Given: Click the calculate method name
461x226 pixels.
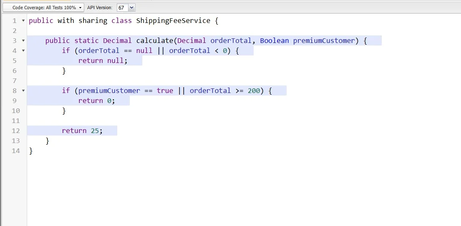Looking at the screenshot, I should (x=155, y=41).
